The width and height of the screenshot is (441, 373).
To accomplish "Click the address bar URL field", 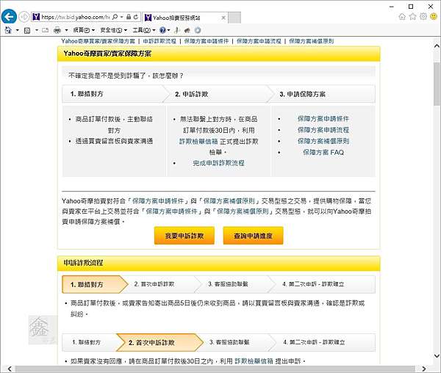I will [75, 17].
